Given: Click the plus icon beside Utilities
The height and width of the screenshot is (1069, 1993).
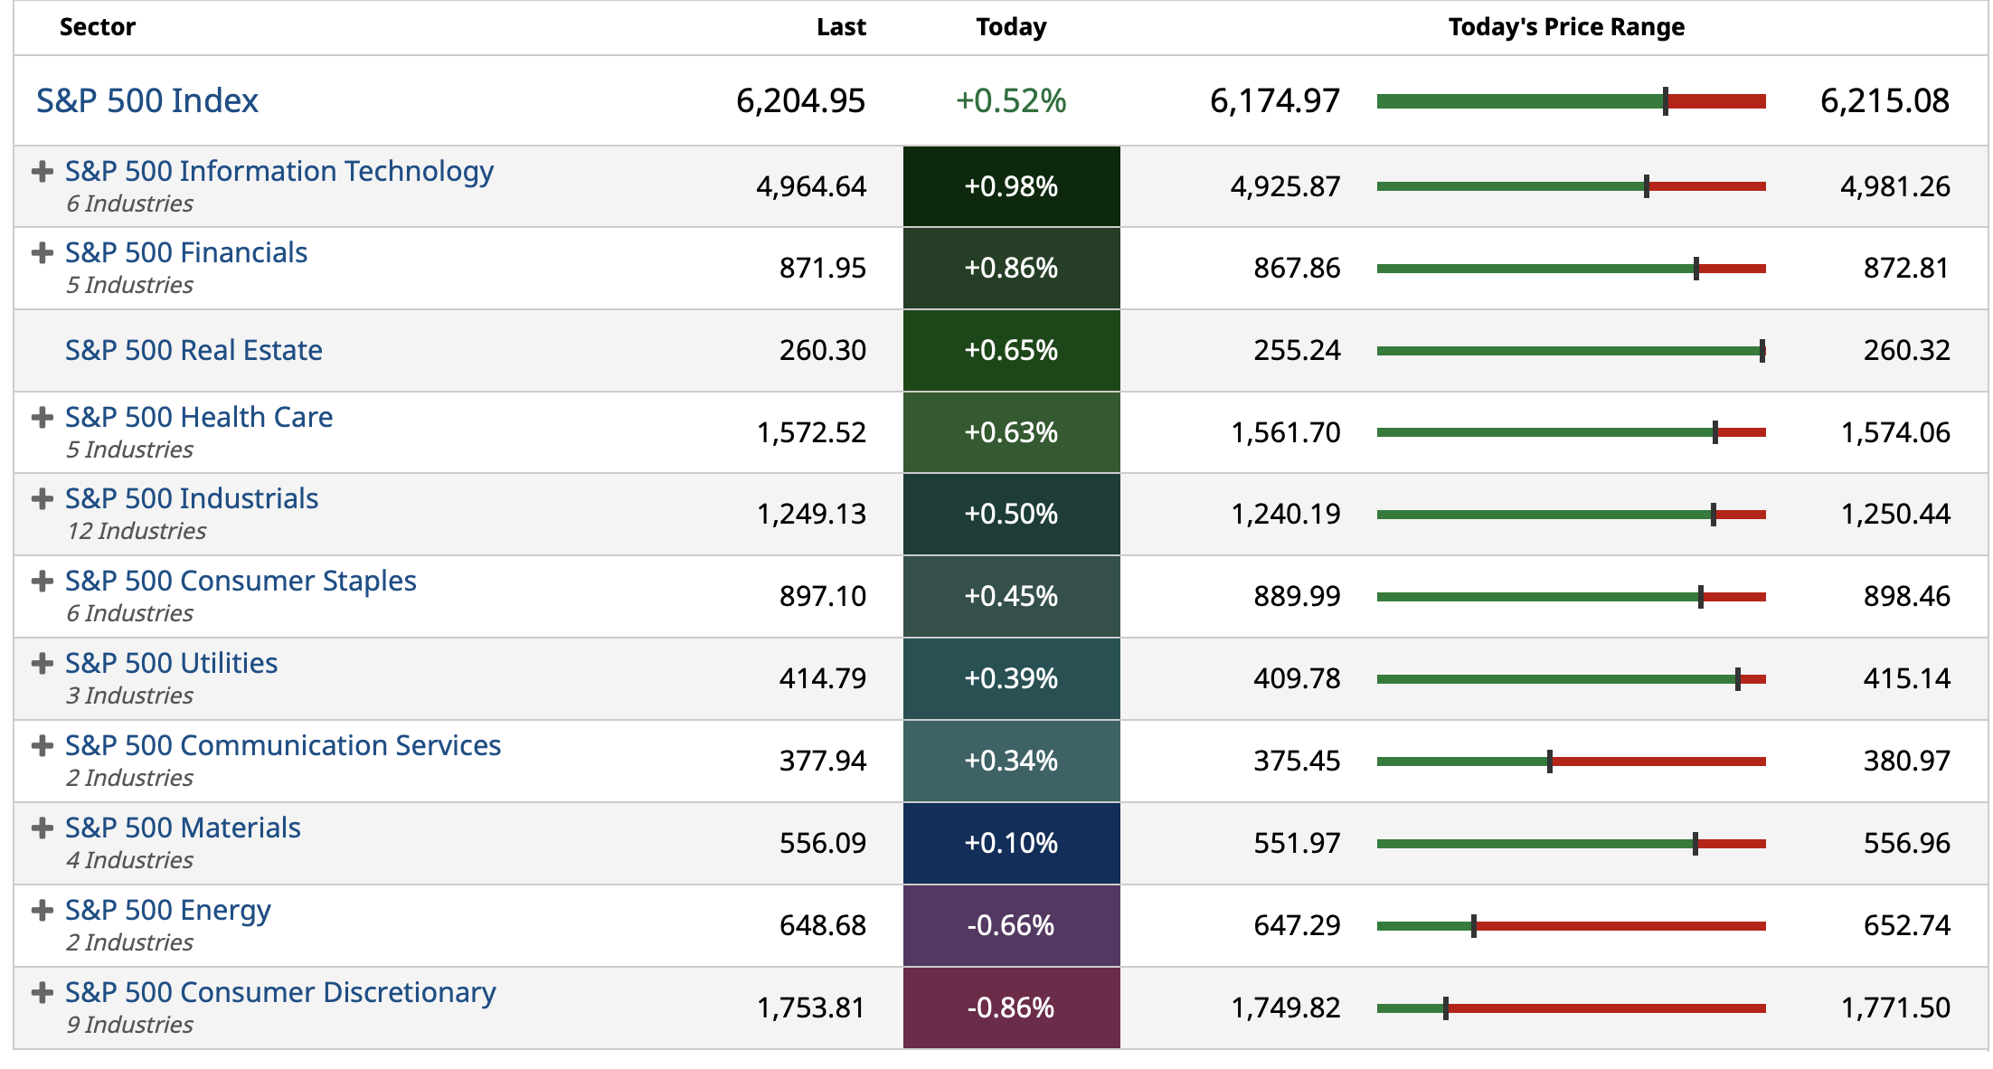Looking at the screenshot, I should click(42, 664).
